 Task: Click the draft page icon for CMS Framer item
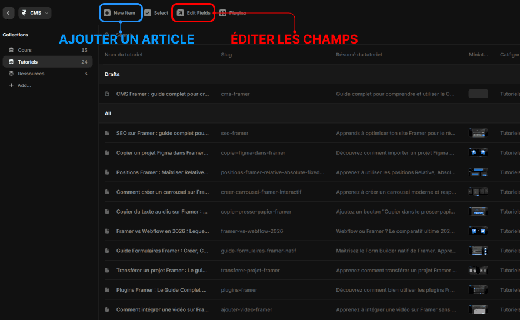[107, 94]
